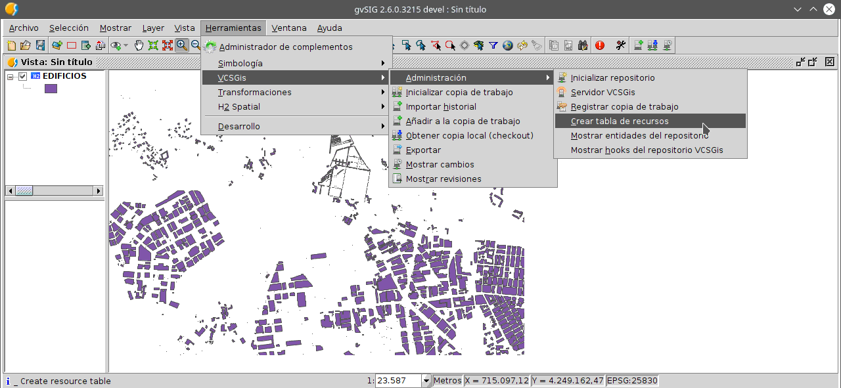This screenshot has height=388, width=841.
Task: Choose Mostrar entidades del repositorio
Action: coord(650,135)
